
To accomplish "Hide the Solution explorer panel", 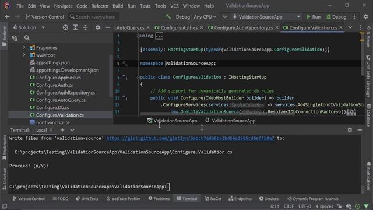I will coord(108,27).
